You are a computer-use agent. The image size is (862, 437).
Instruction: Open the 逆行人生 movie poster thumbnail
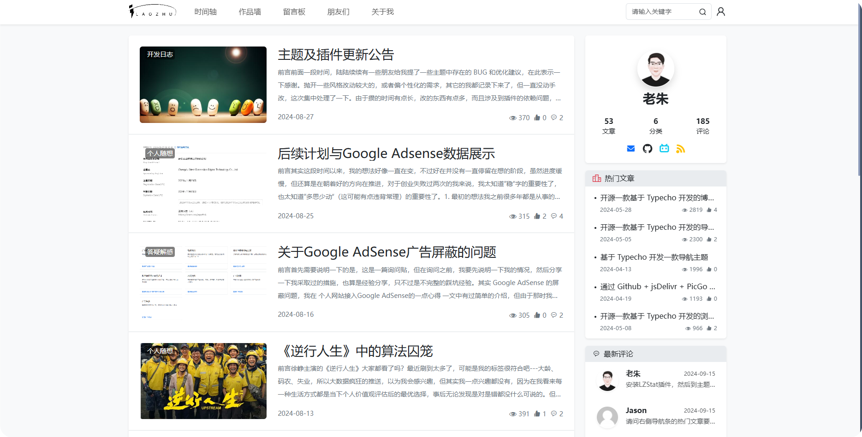pyautogui.click(x=203, y=381)
